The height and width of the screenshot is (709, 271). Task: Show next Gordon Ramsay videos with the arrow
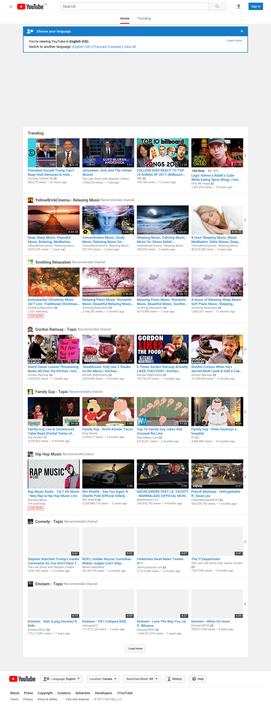pyautogui.click(x=245, y=349)
